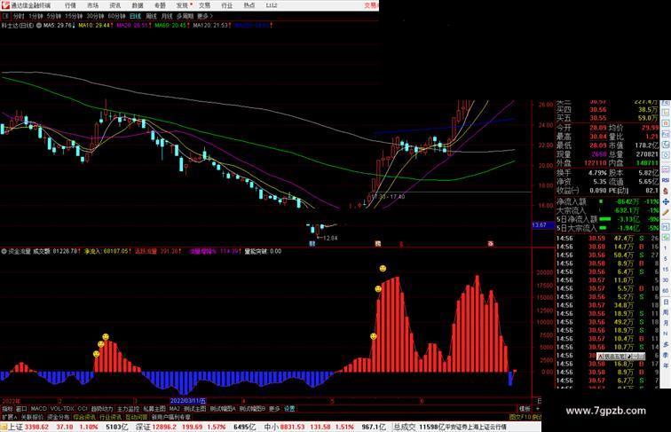Open the 关联报价 tab
Screen dimensions: 671x432
(x=32, y=417)
